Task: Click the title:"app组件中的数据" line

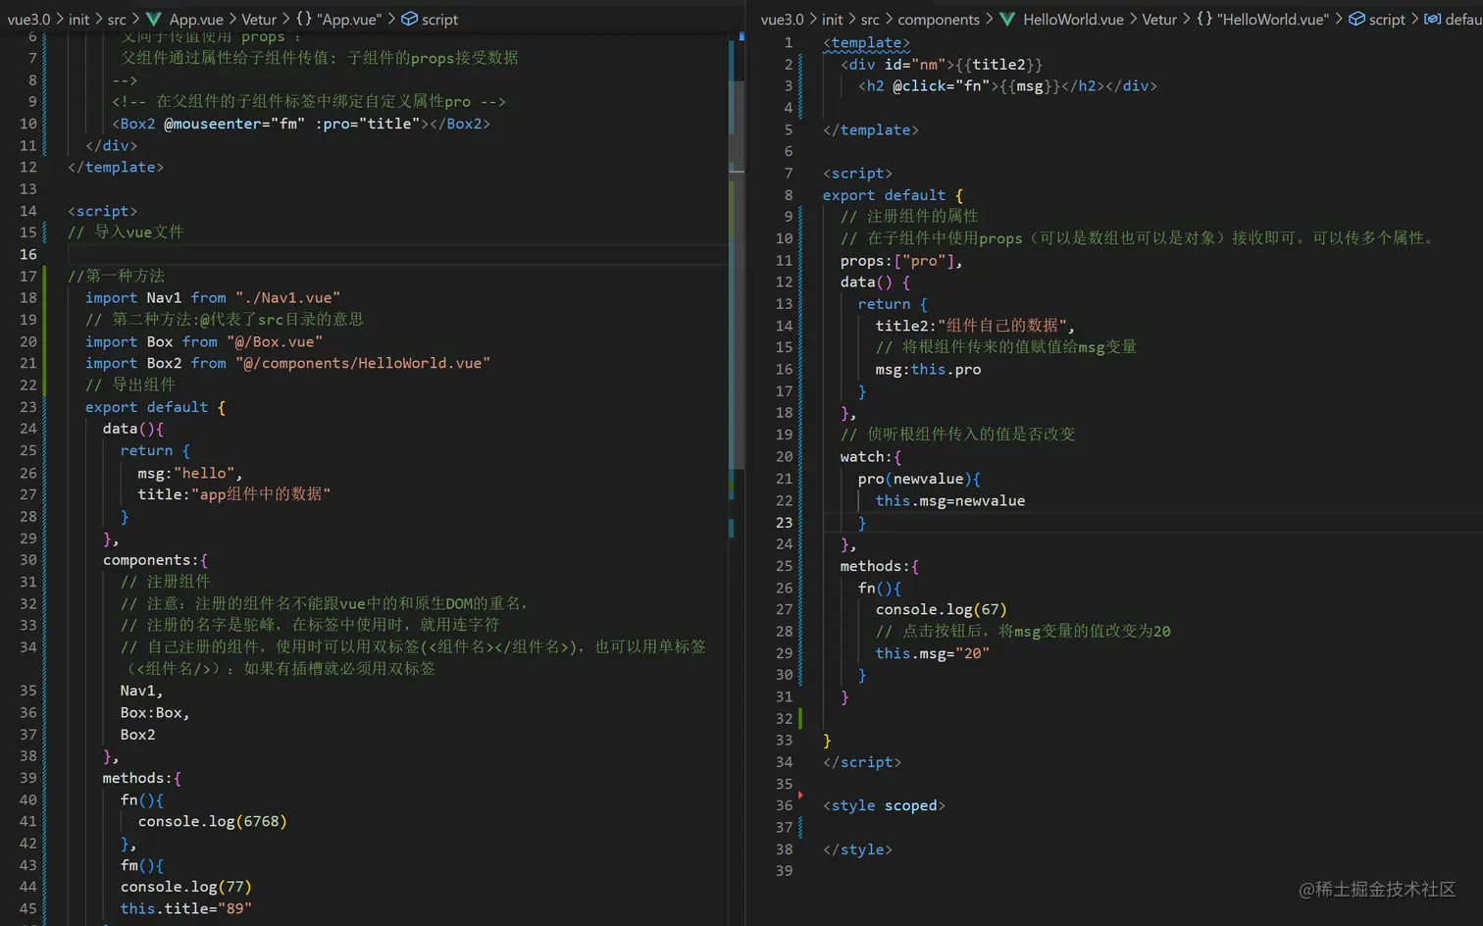Action: point(233,494)
